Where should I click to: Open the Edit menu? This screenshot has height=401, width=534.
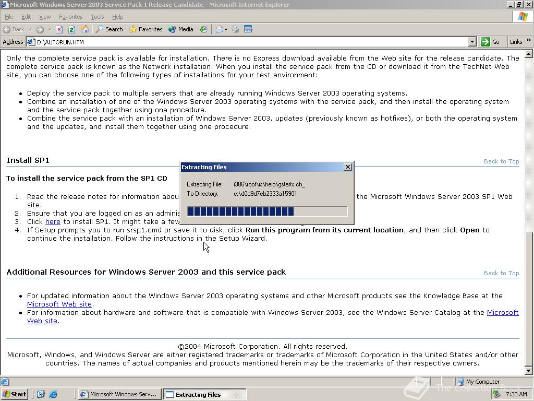click(x=26, y=17)
